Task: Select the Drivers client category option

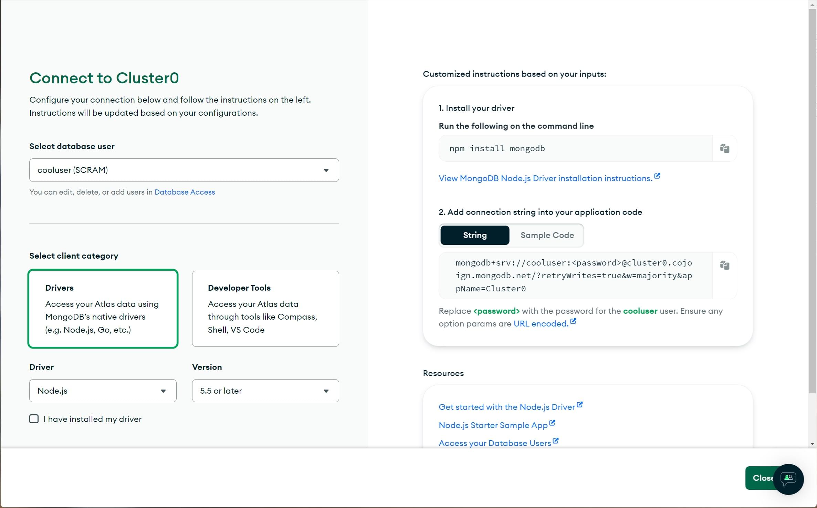Action: click(104, 309)
